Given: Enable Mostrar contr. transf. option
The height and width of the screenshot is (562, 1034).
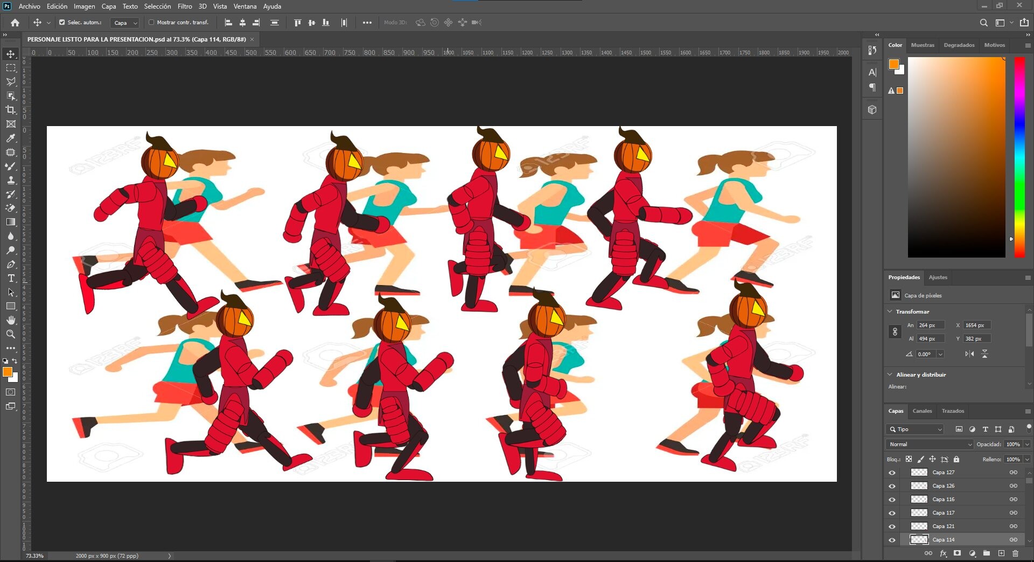Looking at the screenshot, I should [x=151, y=23].
